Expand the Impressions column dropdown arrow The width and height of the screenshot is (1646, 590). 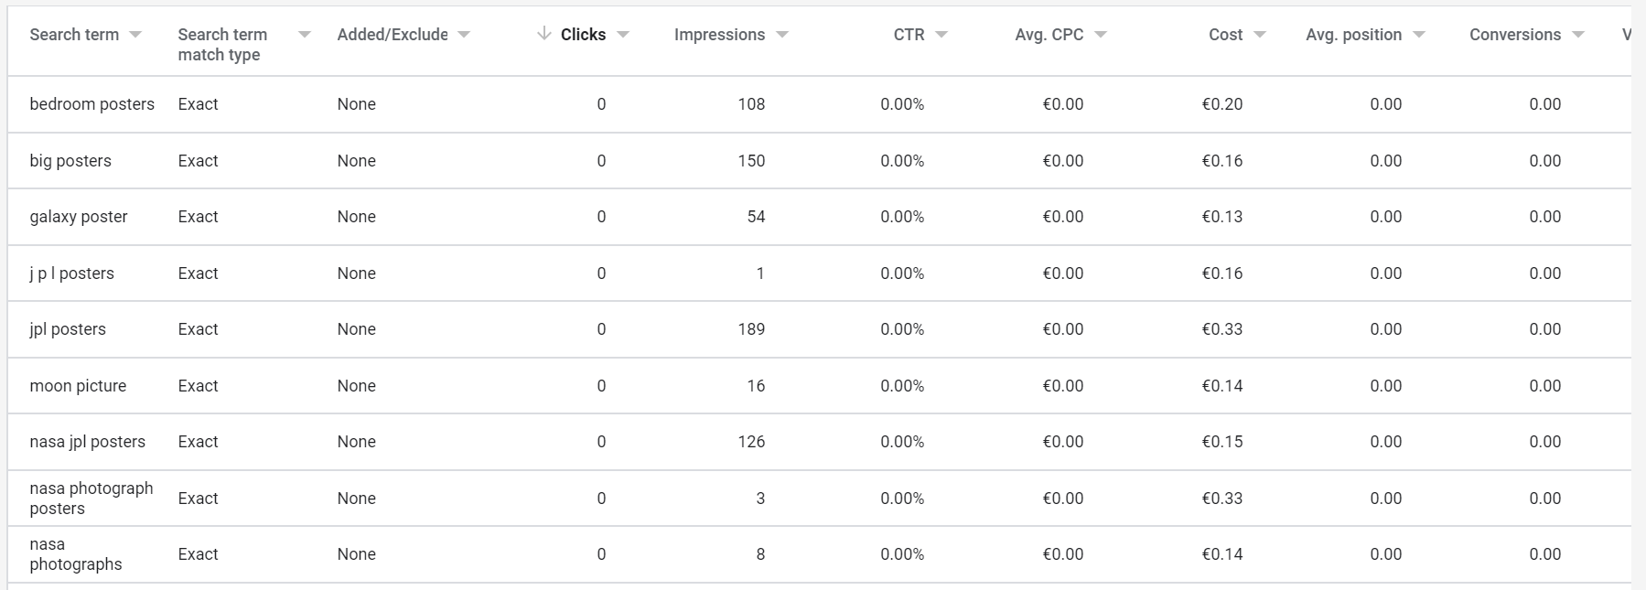pyautogui.click(x=782, y=35)
